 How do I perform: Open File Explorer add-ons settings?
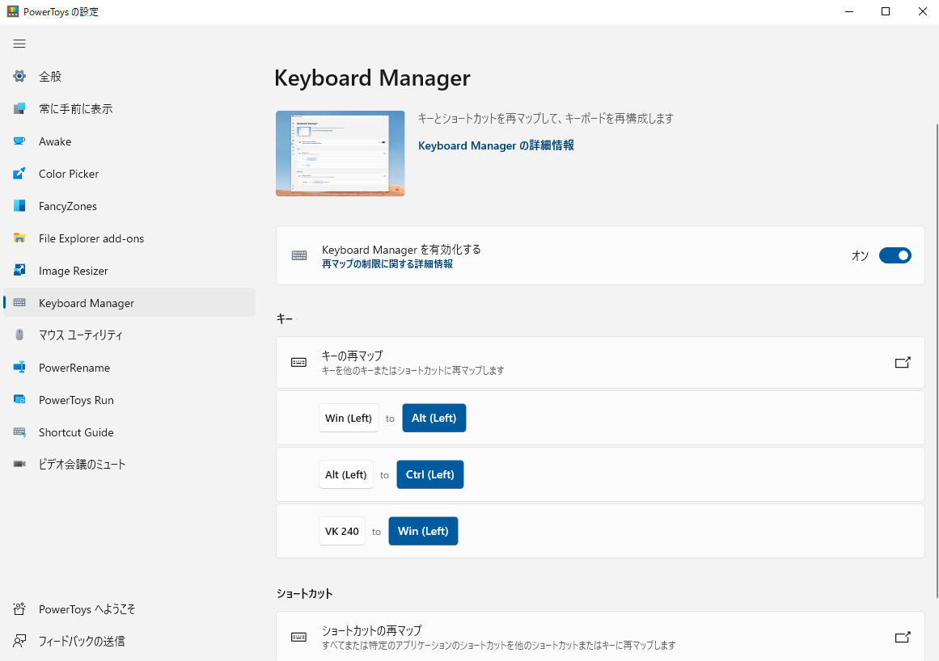(x=129, y=238)
